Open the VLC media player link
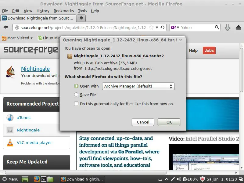Screen dimensions: 244x183 34,142
